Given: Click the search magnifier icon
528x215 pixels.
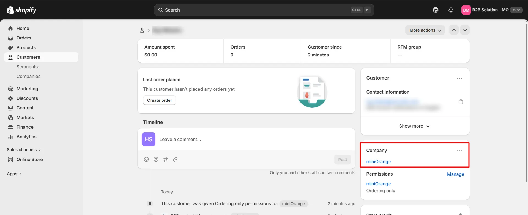Looking at the screenshot, I should [x=161, y=10].
